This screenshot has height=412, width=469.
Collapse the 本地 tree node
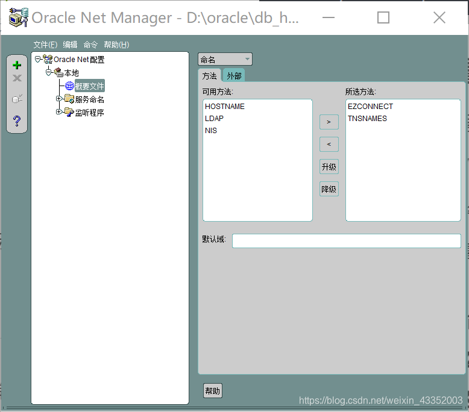[x=48, y=72]
